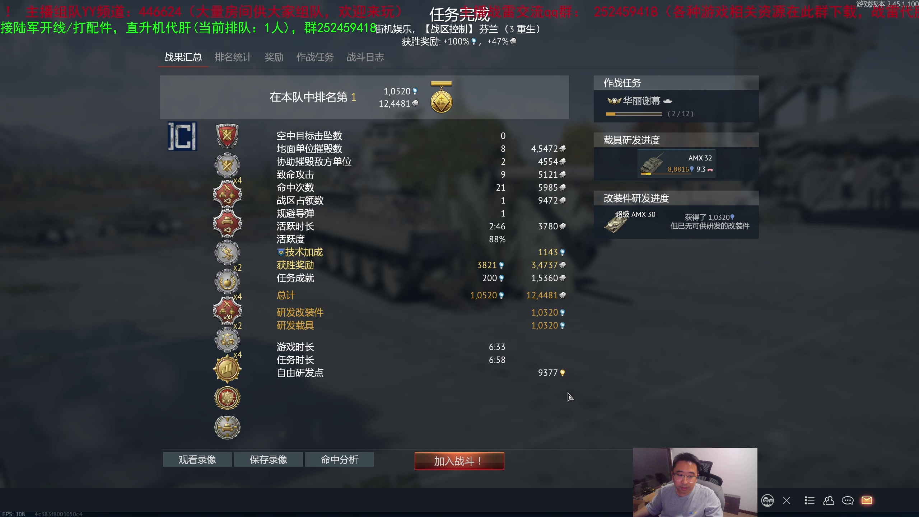The height and width of the screenshot is (517, 919).
Task: Click the eagle emblem award medal
Action: click(x=227, y=252)
